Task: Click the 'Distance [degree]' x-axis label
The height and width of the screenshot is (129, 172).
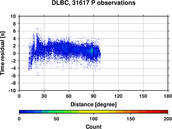Action: tap(94, 105)
